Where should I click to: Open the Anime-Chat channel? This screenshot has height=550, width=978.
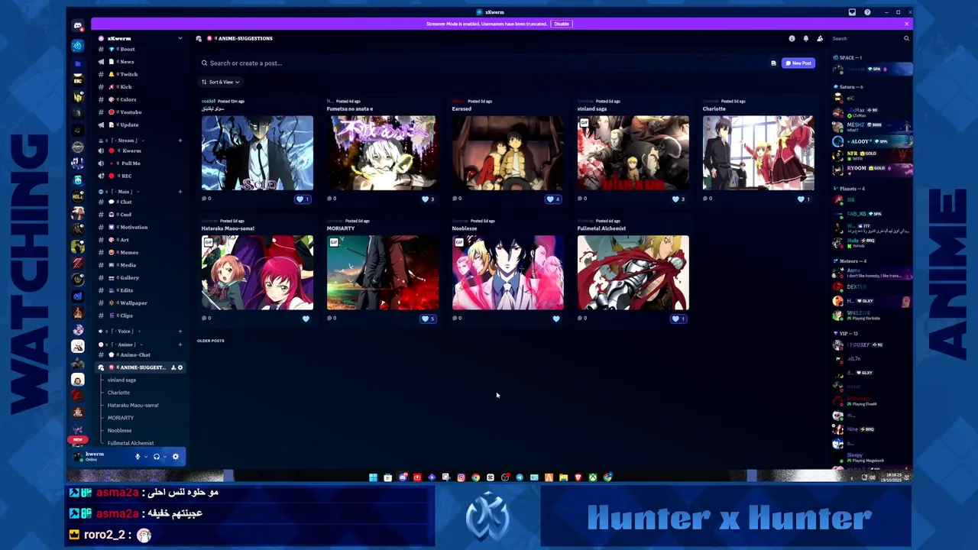point(140,354)
